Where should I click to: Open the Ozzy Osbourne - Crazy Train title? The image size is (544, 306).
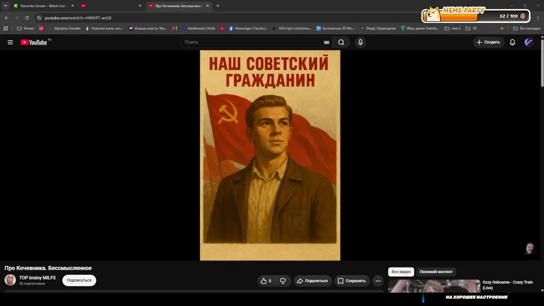507,285
